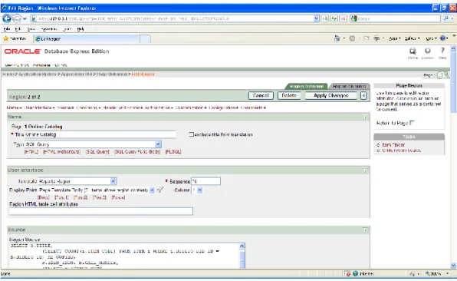
Task: Click the Cancel button
Action: click(x=261, y=95)
